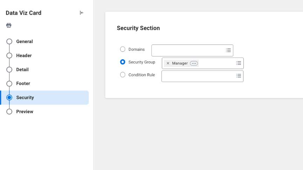Click inside the Condition Rule input field
303x170 pixels.
[x=202, y=76]
